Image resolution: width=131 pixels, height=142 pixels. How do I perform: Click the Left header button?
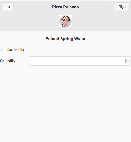(x=7, y=7)
